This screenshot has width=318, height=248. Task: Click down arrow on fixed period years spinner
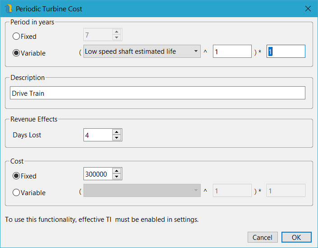[x=116, y=37]
